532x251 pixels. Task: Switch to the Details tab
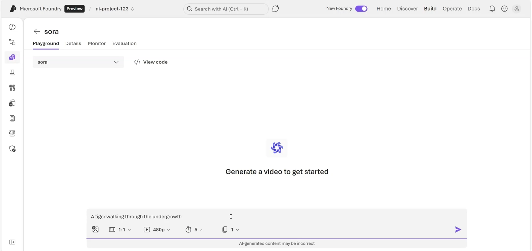73,43
